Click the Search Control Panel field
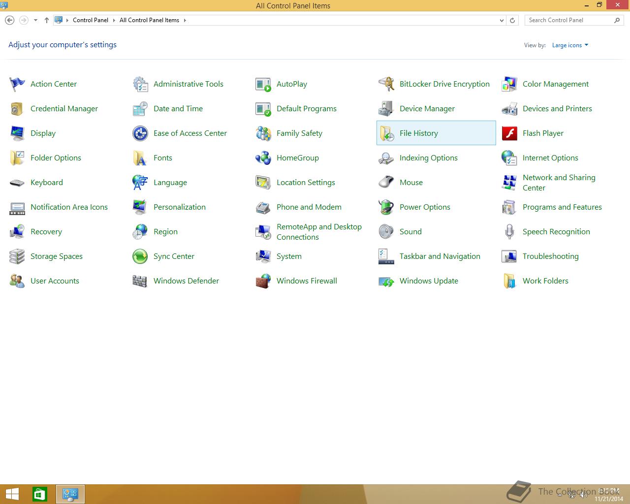The width and height of the screenshot is (630, 504). (574, 20)
